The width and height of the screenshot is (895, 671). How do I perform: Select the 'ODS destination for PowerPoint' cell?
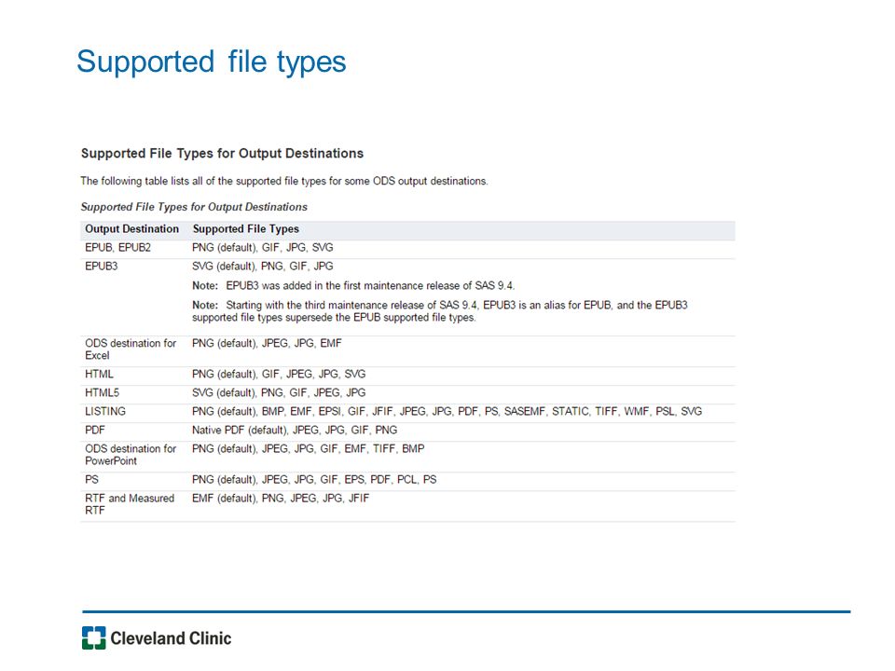(131, 455)
